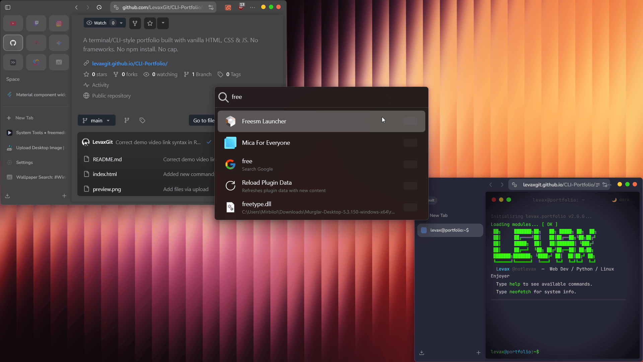The image size is (643, 362).
Task: Reload the GitHub page
Action: pos(99,7)
